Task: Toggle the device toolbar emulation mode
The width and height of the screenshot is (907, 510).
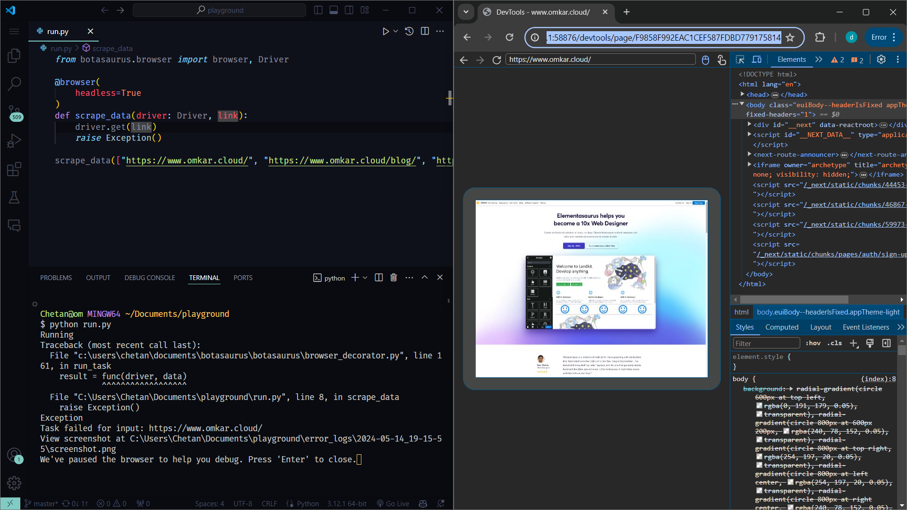Action: pos(756,59)
